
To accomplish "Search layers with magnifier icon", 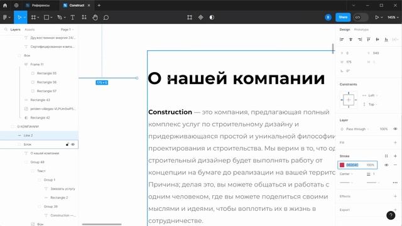I will pyautogui.click(x=6, y=30).
